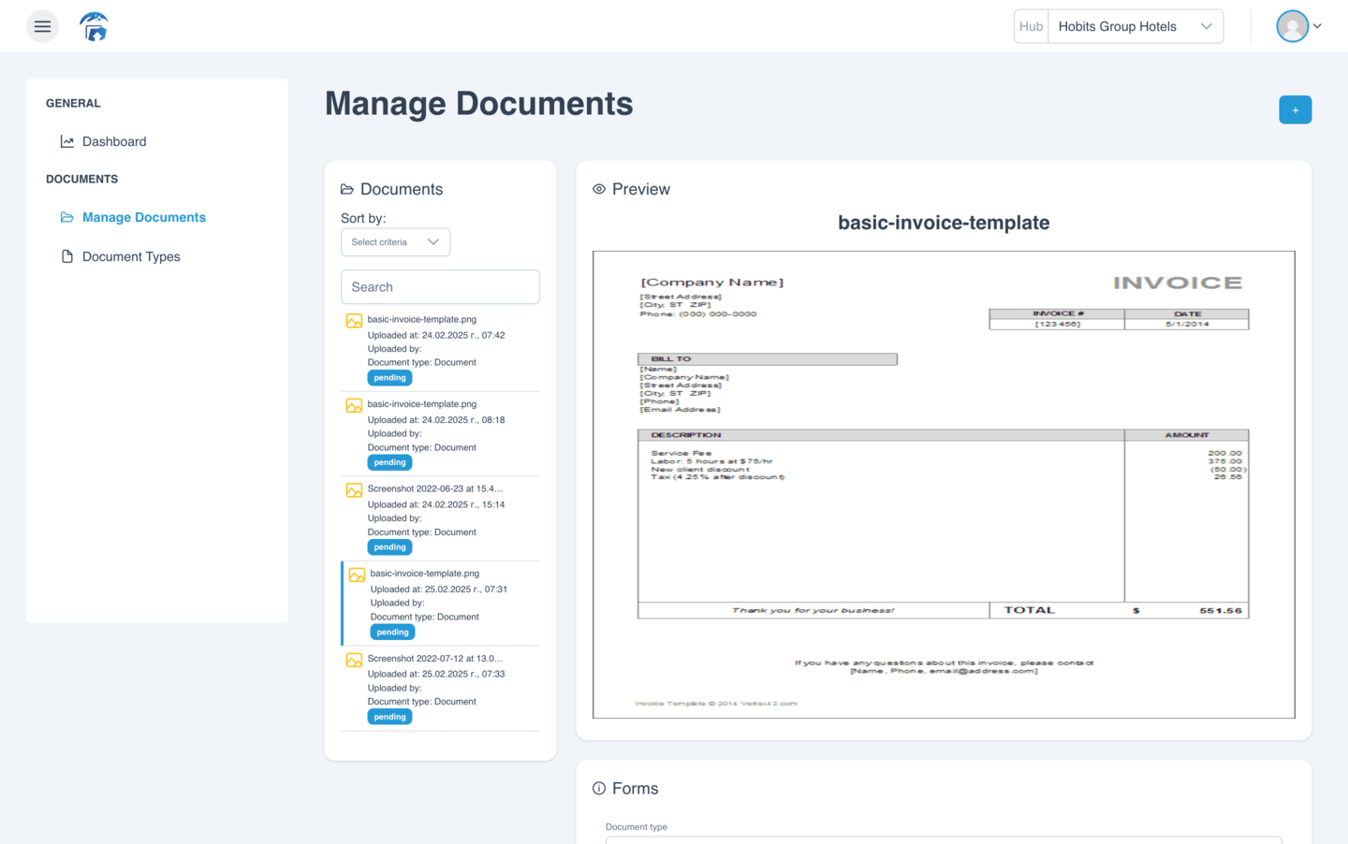
Task: Open Document Types in sidebar
Action: point(131,256)
